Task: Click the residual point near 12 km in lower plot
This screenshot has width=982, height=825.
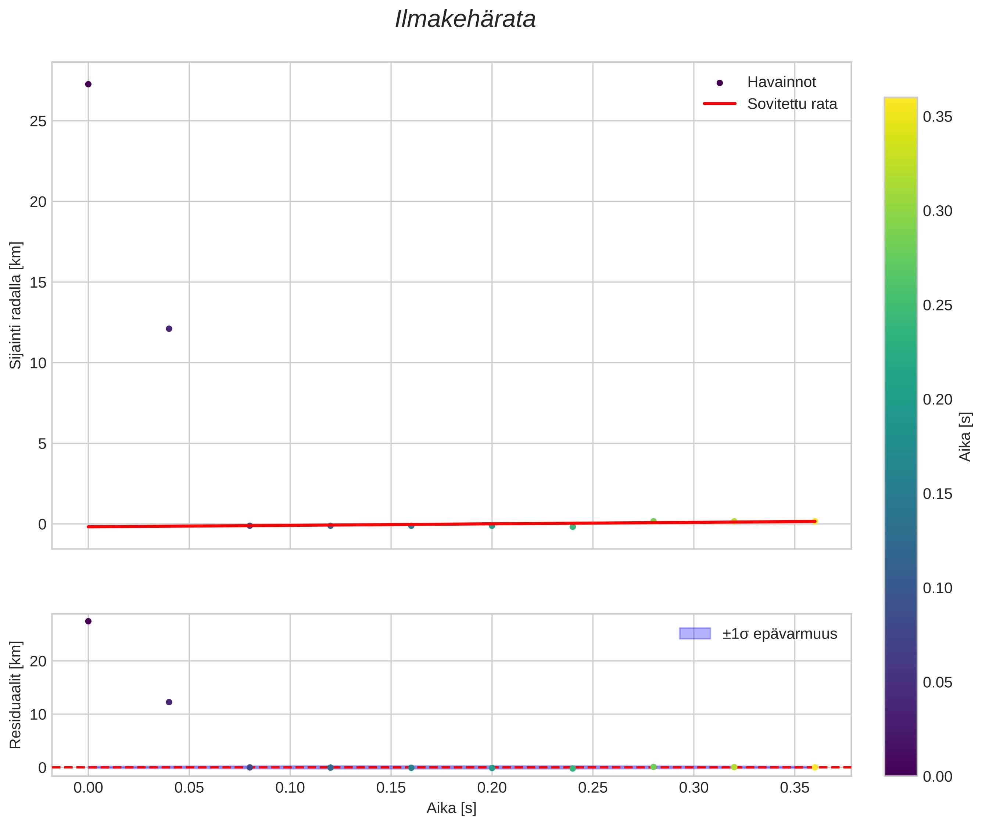Action: [169, 702]
